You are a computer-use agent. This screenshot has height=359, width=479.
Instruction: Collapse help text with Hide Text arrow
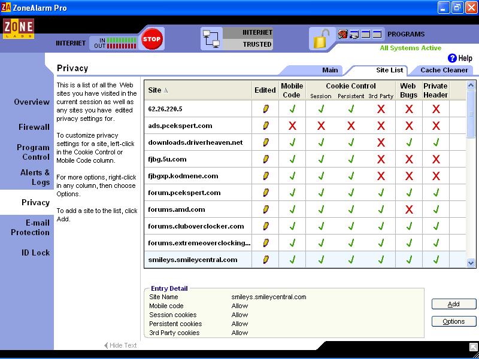pyautogui.click(x=120, y=345)
